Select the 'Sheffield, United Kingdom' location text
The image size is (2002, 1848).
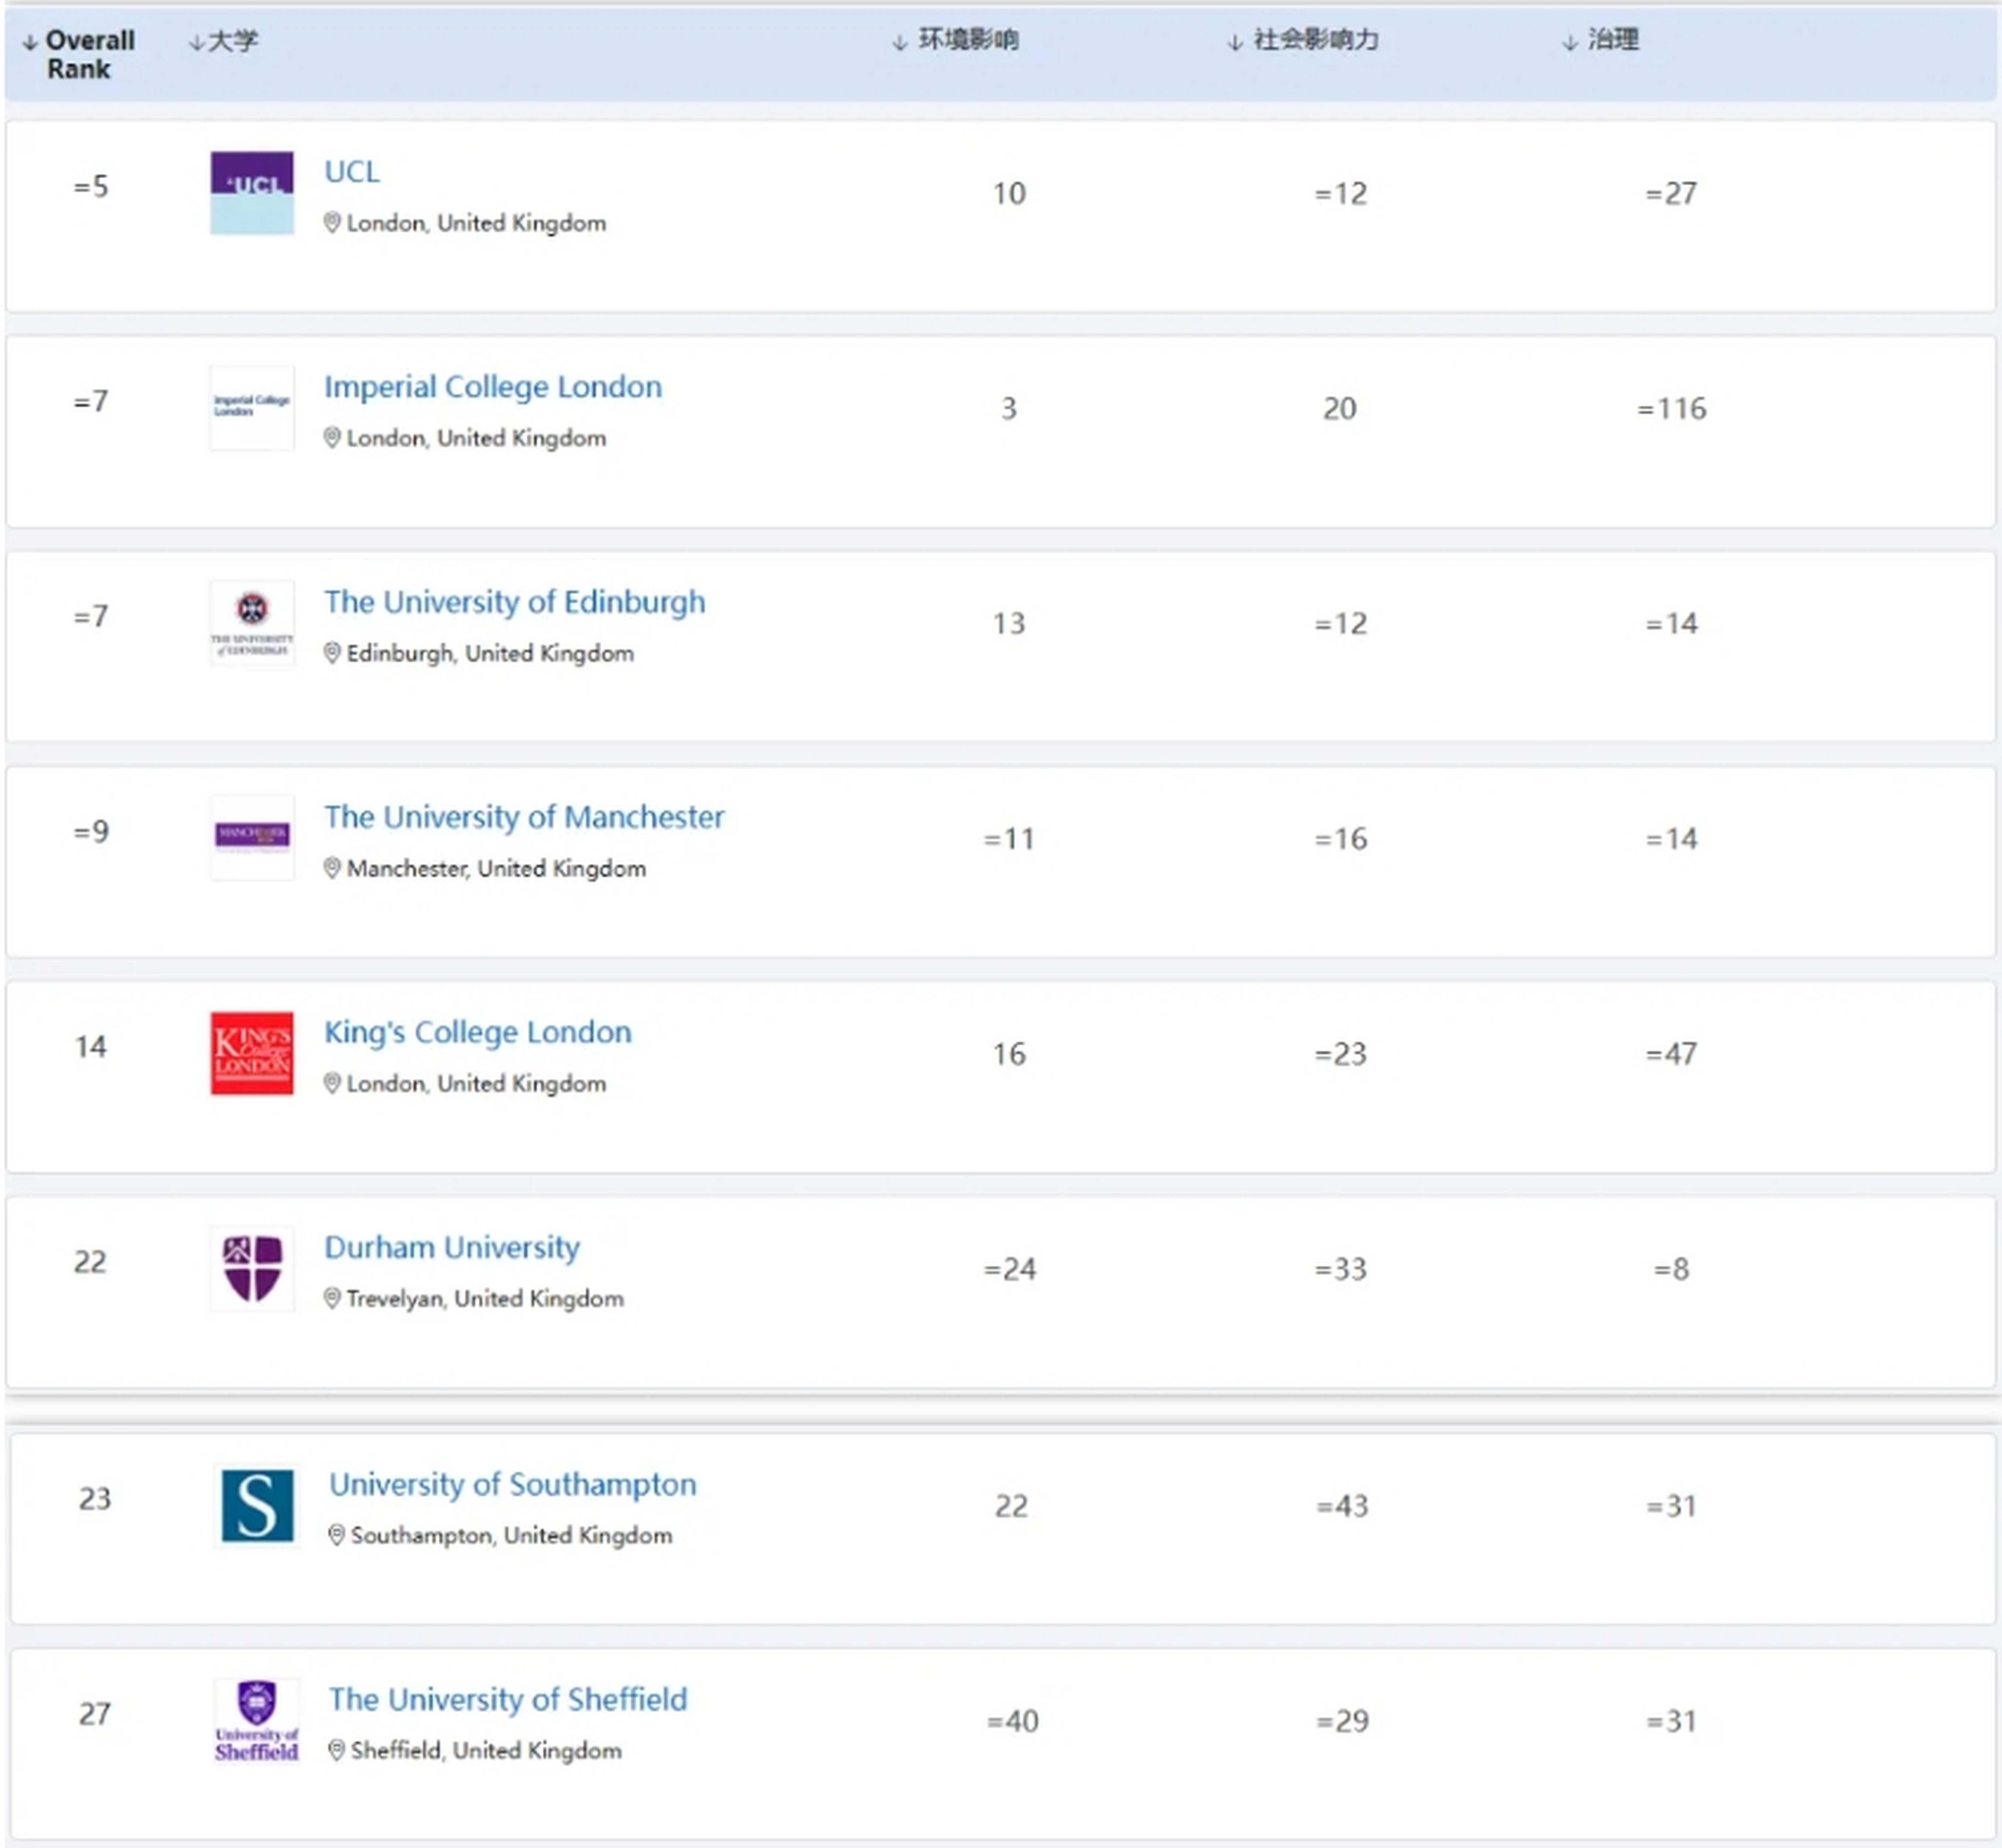(x=486, y=1750)
